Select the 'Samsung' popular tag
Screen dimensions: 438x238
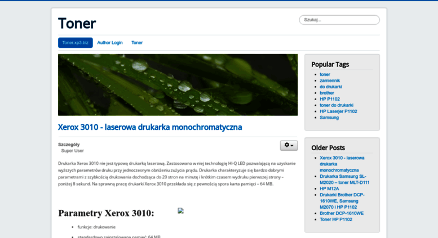[x=329, y=118]
